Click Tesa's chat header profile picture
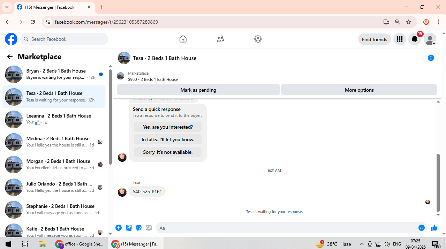 [124, 58]
